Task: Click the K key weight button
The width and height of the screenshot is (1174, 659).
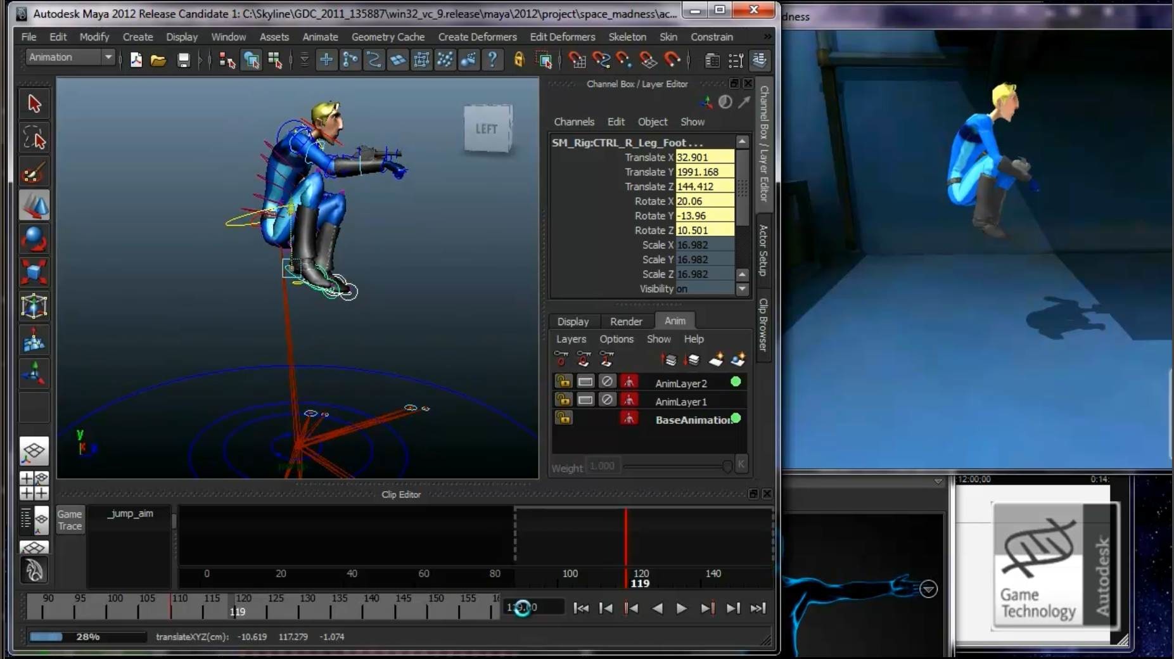Action: [741, 464]
